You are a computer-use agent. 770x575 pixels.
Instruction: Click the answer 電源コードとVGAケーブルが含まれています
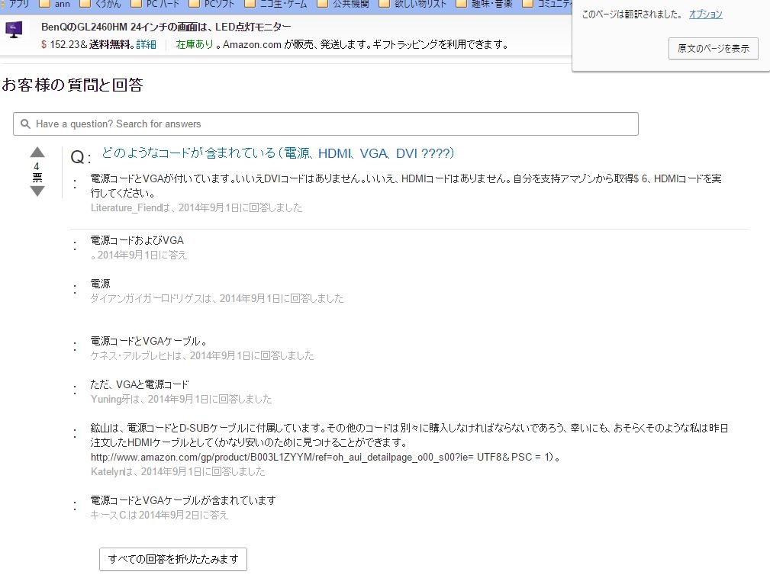coord(183,501)
